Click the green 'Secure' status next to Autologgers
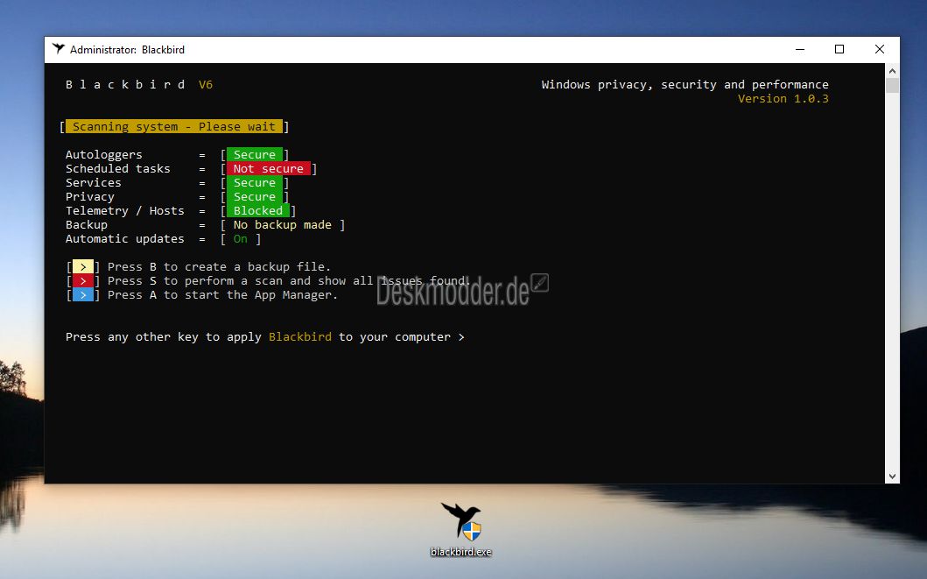Screen dimensions: 927x579 [x=254, y=154]
